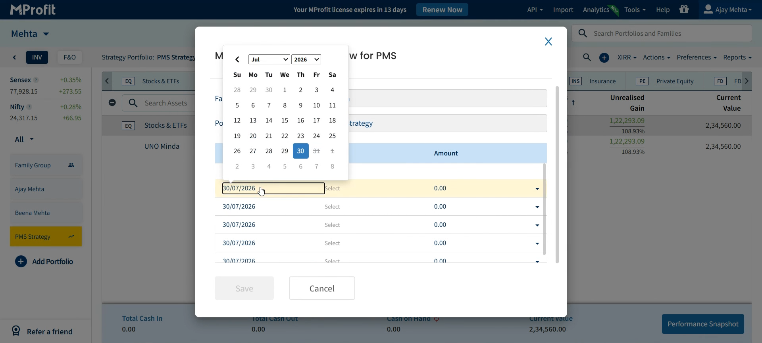Switch to the F&O tab
The width and height of the screenshot is (762, 343).
click(x=70, y=57)
